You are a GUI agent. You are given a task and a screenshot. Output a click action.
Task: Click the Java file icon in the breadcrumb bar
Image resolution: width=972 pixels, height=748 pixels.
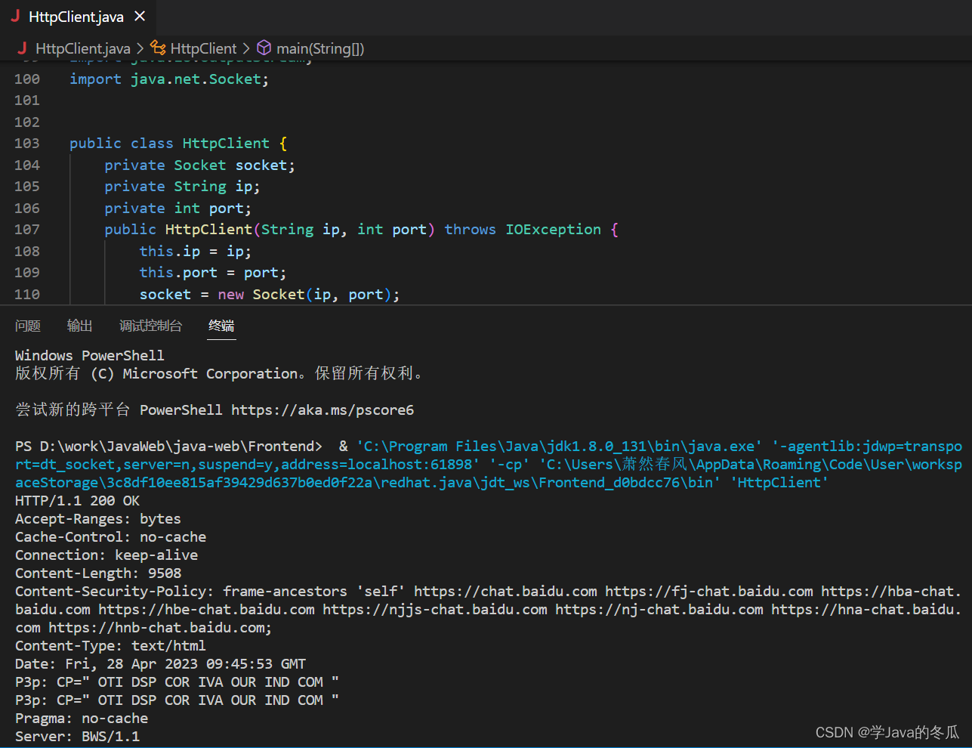(x=22, y=48)
